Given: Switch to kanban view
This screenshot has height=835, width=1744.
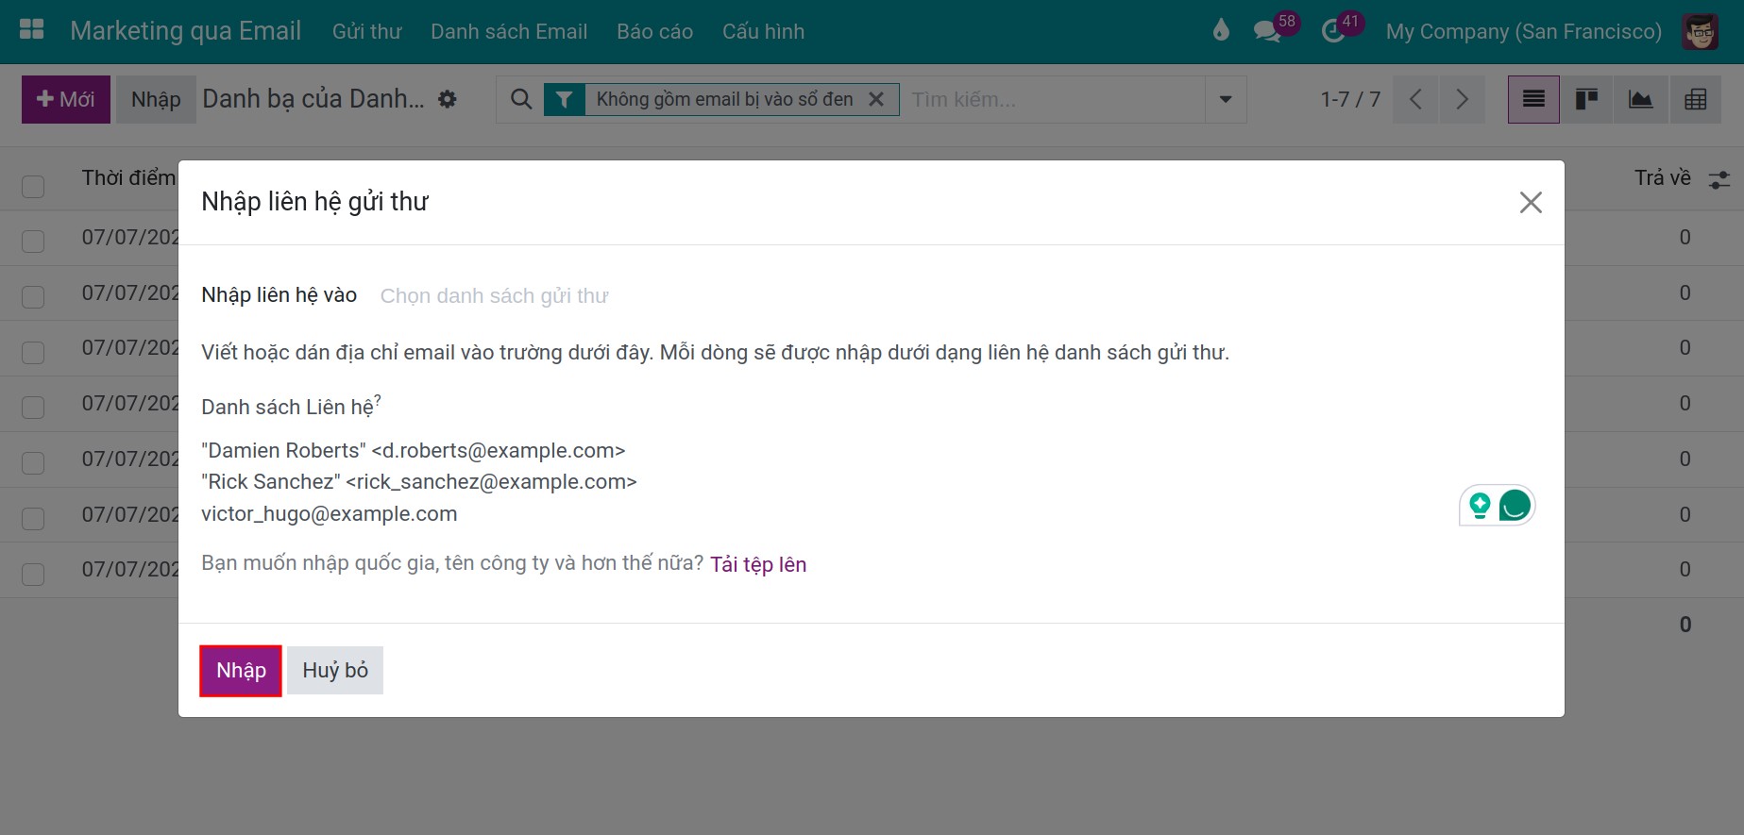Looking at the screenshot, I should [1587, 99].
